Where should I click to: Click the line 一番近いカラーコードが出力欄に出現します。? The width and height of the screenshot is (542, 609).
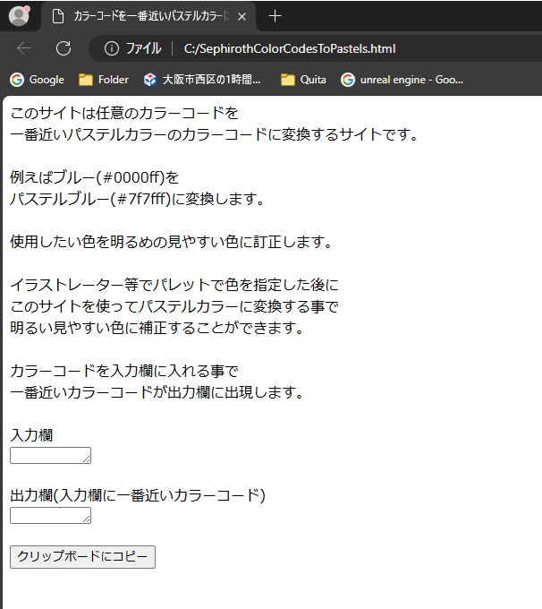coord(157,392)
